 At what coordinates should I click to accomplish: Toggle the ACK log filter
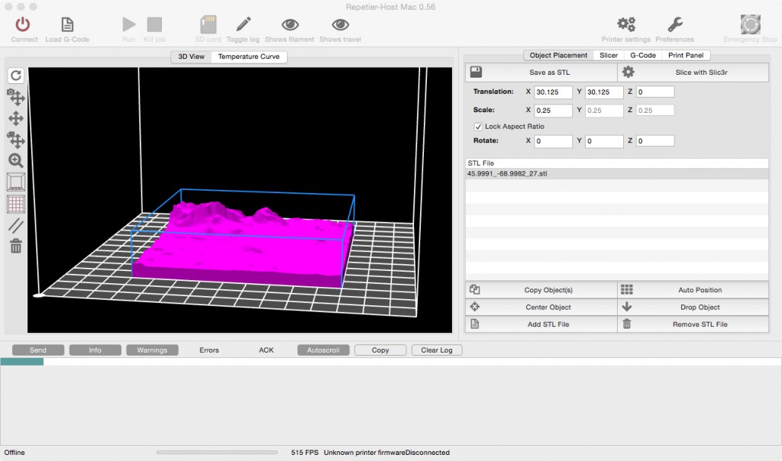[x=267, y=350]
